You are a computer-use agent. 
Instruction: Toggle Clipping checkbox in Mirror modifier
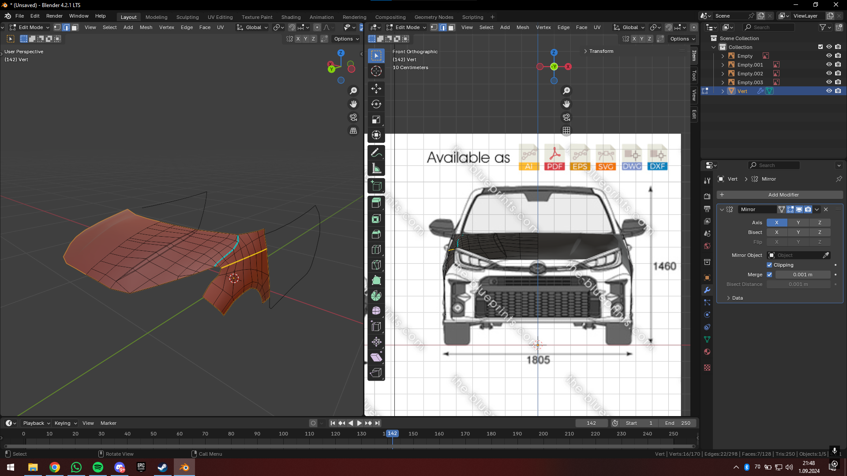769,265
